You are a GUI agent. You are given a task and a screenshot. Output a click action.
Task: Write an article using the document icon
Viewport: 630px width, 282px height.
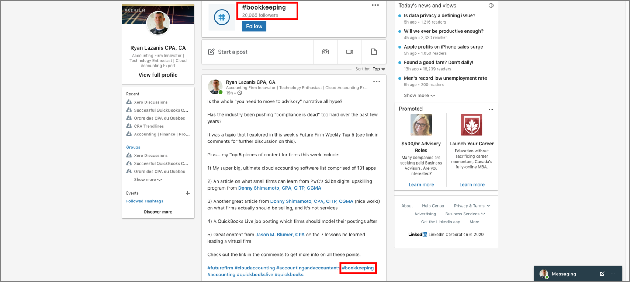click(x=374, y=52)
